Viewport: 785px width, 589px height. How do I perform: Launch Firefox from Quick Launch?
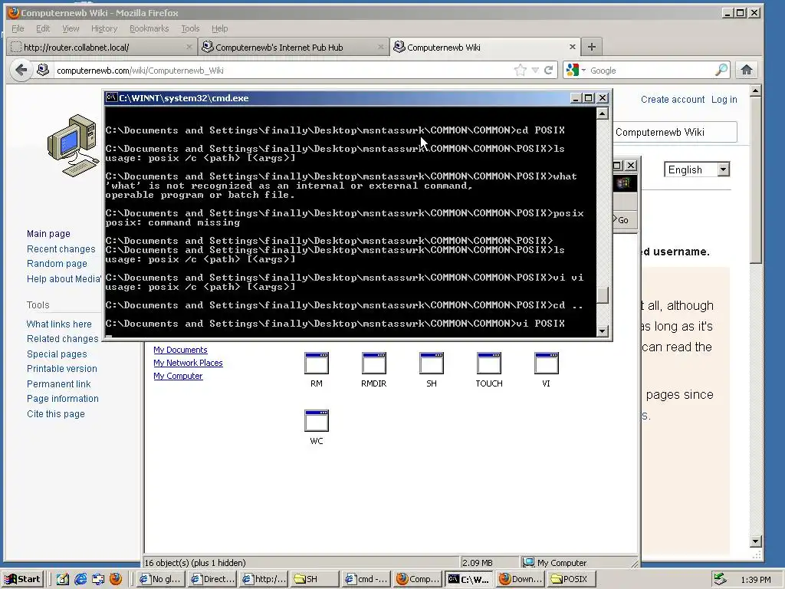pos(116,579)
